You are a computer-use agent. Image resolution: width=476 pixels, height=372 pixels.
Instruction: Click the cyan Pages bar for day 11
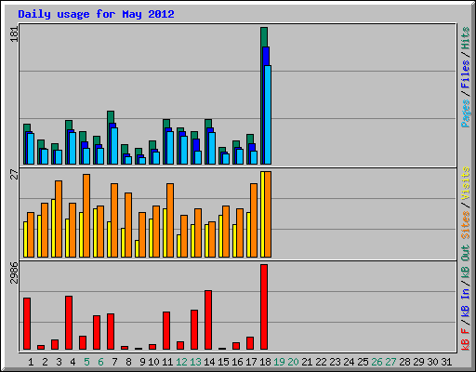click(x=170, y=148)
